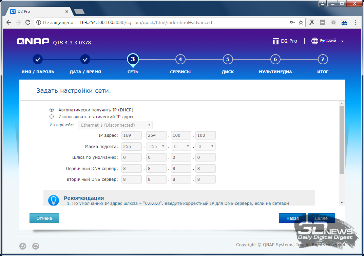Select the МУЛЬТИМЕДИА step label
The image size is (364, 256).
(275, 72)
